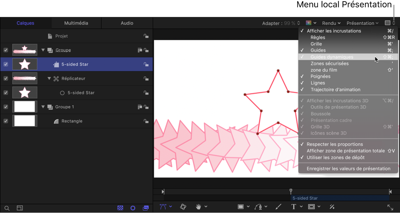Select the paint stroke brush tool
The height and width of the screenshot is (213, 400).
278,207
